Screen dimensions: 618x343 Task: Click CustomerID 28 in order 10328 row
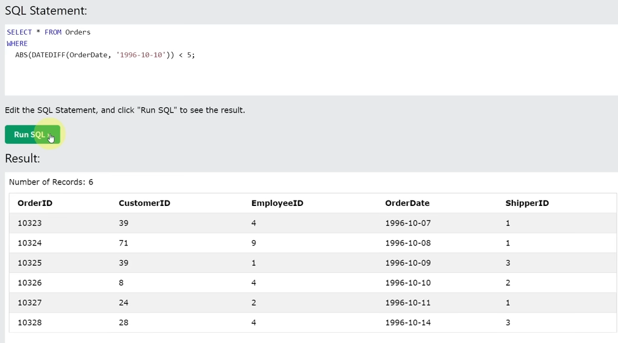coord(123,322)
